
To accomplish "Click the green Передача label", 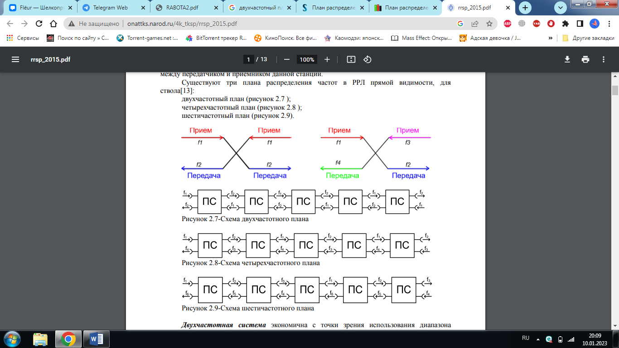I will (342, 175).
